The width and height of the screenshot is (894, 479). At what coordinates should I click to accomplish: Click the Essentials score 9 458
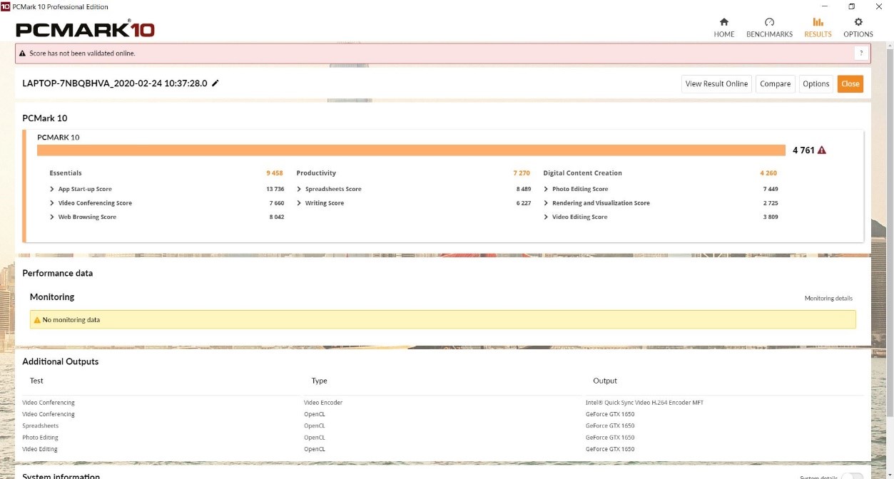point(275,173)
